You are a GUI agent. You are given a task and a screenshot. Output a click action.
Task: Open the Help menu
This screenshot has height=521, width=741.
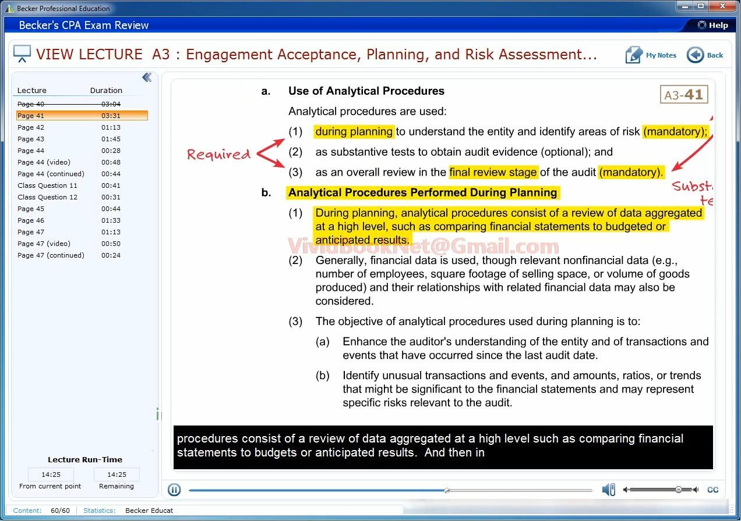(714, 25)
